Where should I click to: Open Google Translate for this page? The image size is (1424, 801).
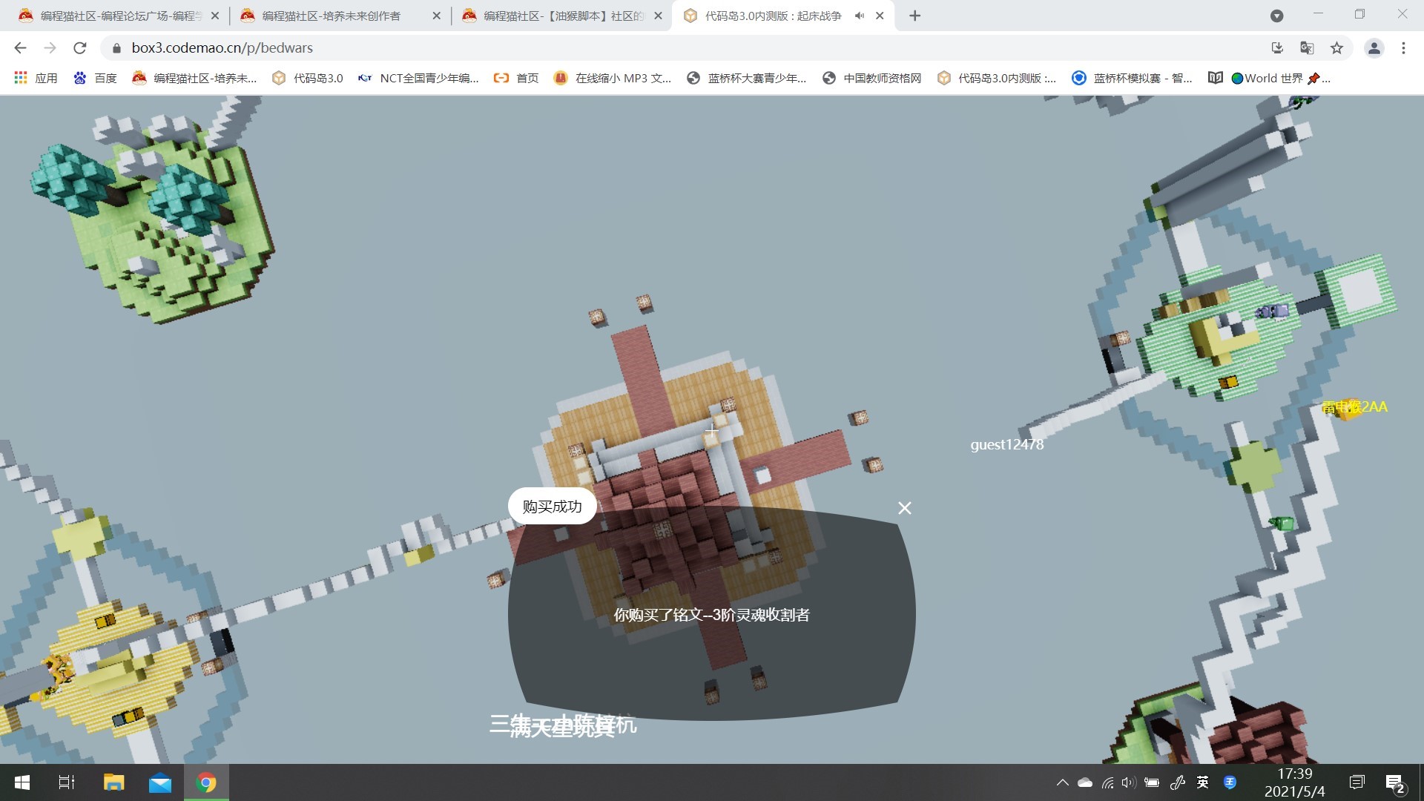pyautogui.click(x=1307, y=48)
